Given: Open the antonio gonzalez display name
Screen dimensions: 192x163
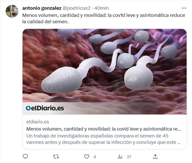Looking at the screenshot, I should (42, 8).
